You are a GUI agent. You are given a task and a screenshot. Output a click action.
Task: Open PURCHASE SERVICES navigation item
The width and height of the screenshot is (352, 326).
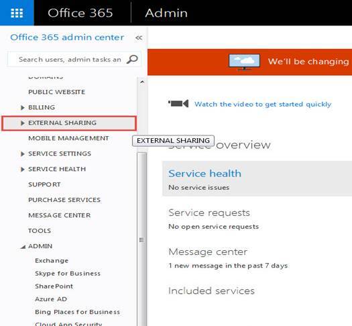pyautogui.click(x=64, y=200)
